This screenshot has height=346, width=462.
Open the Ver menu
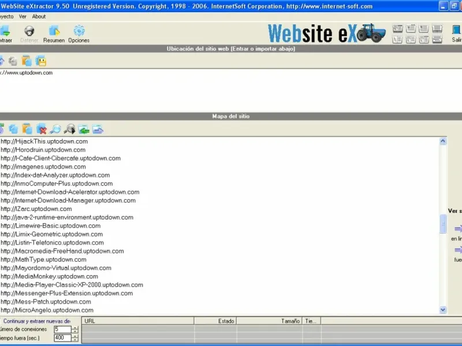point(23,17)
